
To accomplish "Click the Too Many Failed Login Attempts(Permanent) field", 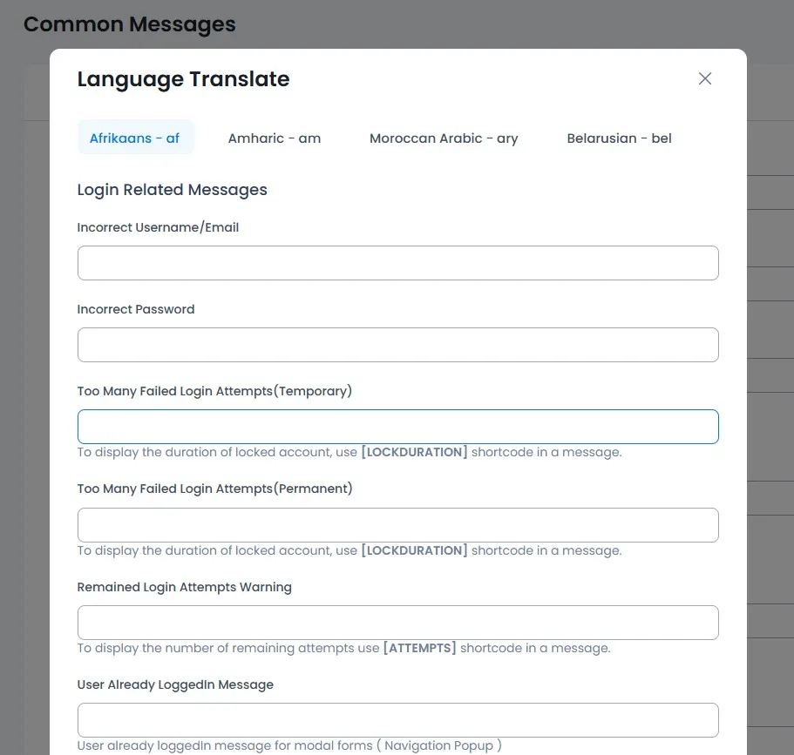I will pos(397,524).
